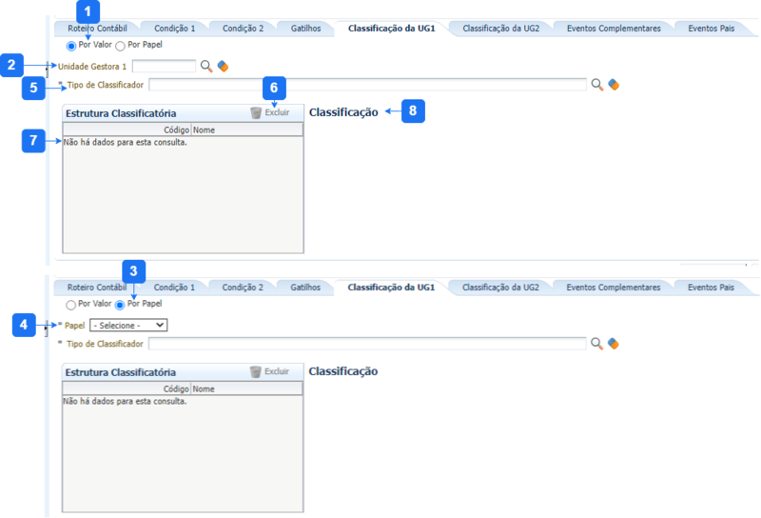
Task: Open the Eventos Complementares tab in lower panel
Action: (613, 287)
